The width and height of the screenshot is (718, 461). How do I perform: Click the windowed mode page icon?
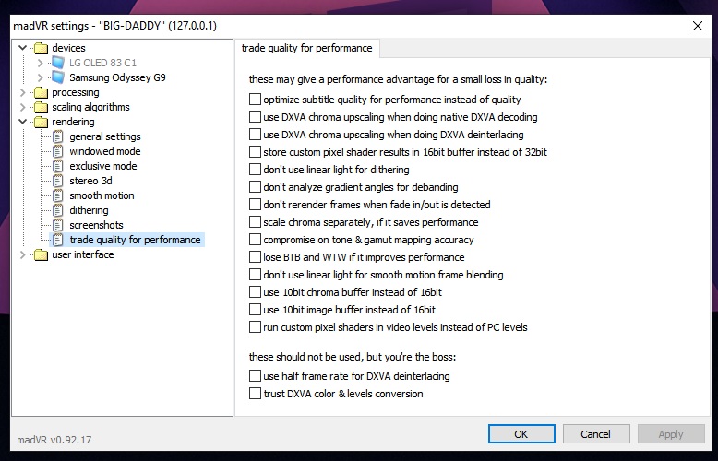click(58, 151)
